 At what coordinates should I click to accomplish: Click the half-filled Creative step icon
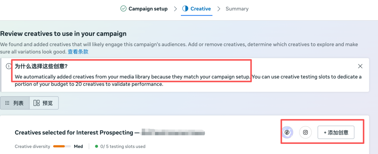185,9
